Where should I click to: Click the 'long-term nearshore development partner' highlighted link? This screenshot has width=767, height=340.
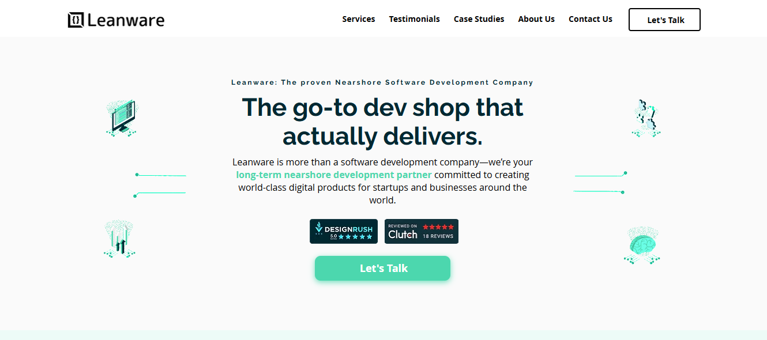coord(334,175)
